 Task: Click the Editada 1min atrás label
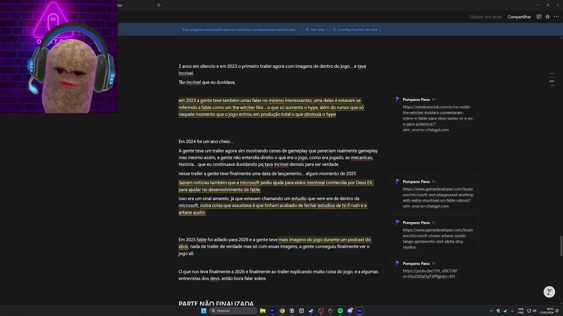tap(486, 17)
